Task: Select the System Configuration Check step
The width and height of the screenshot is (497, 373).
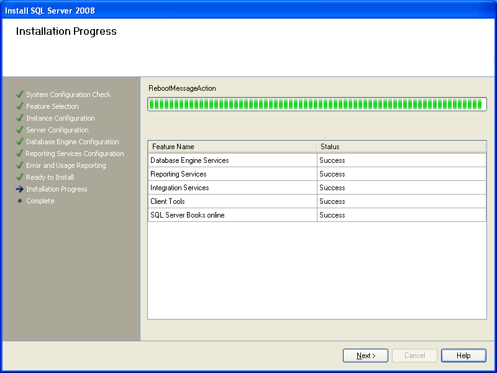Action: (68, 94)
